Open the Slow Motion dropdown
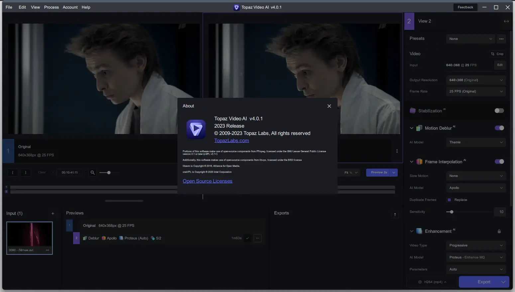The width and height of the screenshot is (515, 292). click(x=476, y=176)
